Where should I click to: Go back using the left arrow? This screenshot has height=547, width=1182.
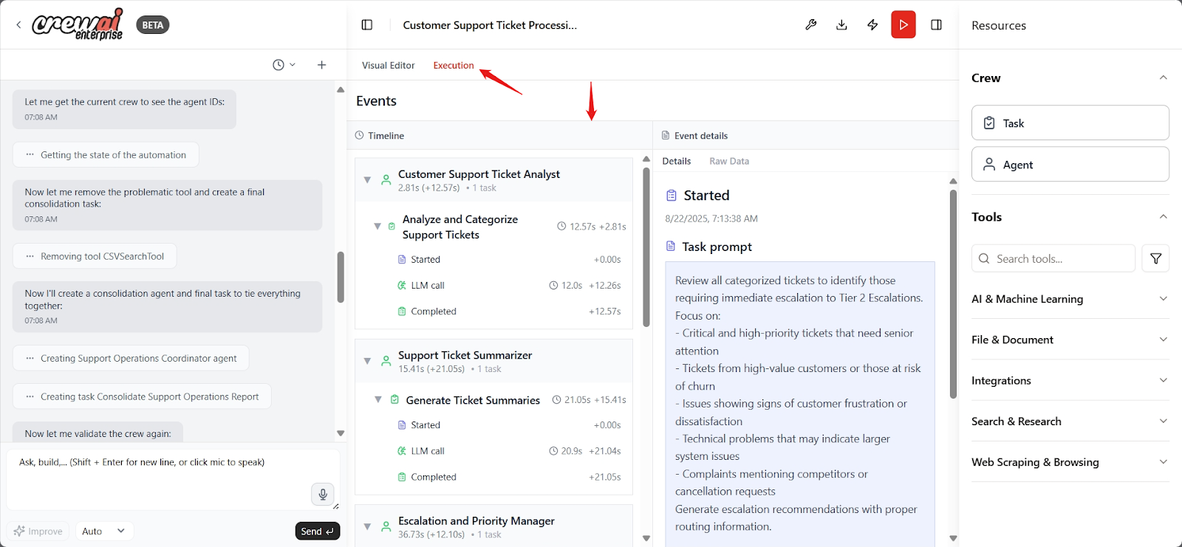(x=18, y=25)
